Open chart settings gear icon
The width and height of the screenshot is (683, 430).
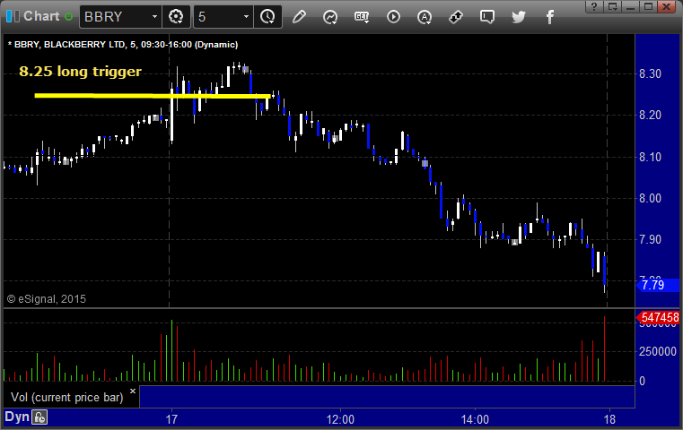tap(176, 17)
